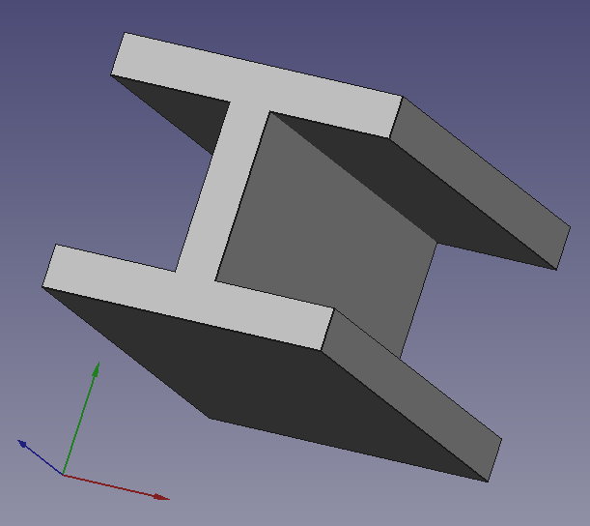
Task: Pick the bottom flange's gray end face
Action: [x=412, y=394]
